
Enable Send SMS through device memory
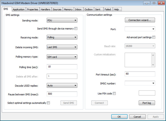coord(76,29)
